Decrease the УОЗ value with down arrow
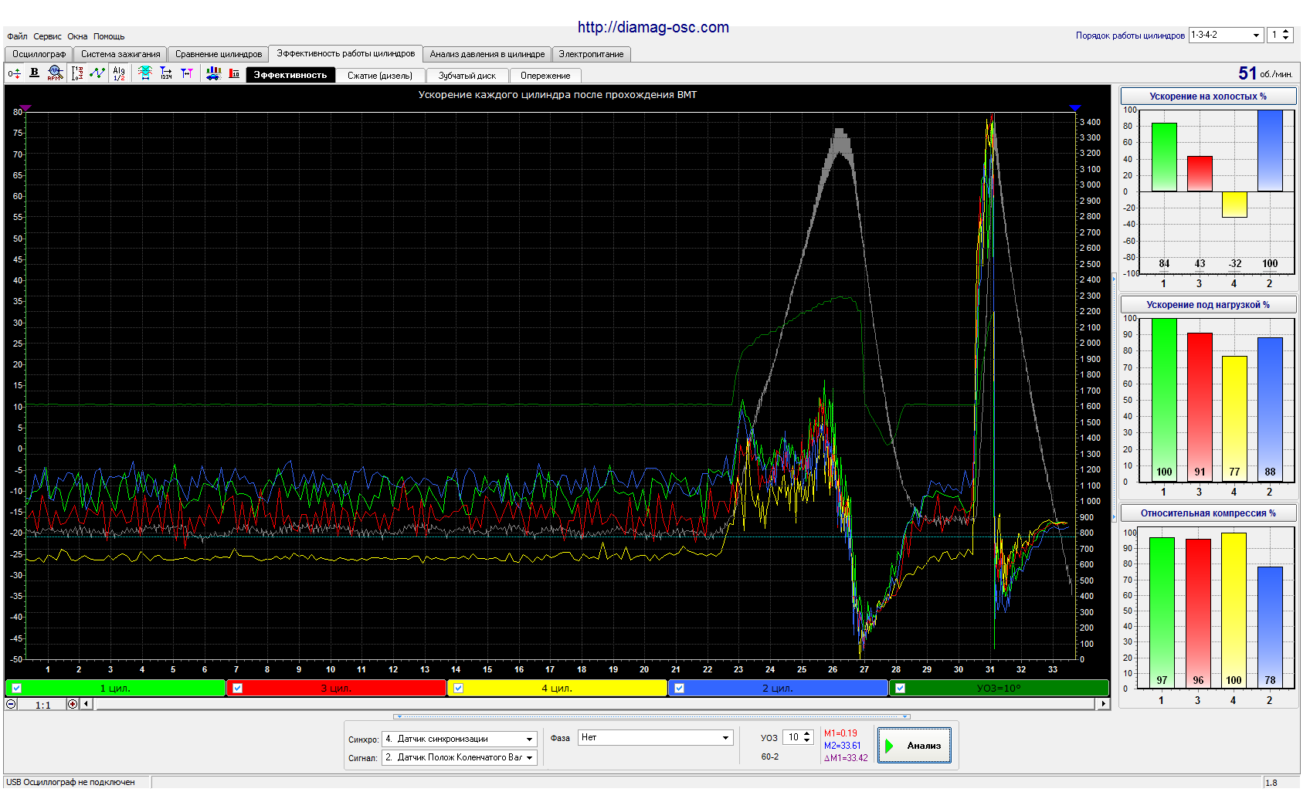This screenshot has height=792, width=1310. 807,742
